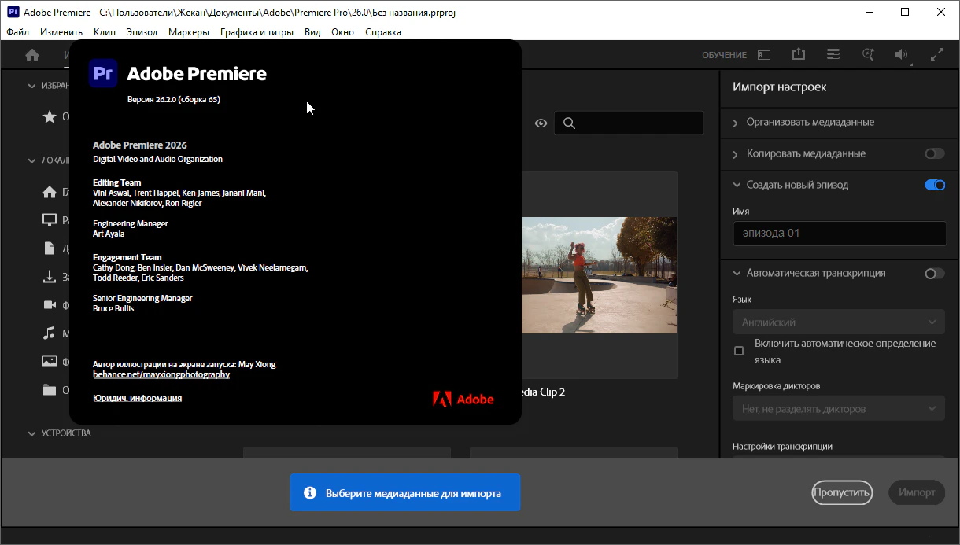The image size is (960, 545).
Task: Expand the 'Организовать медиаданные' section
Action: coord(810,122)
